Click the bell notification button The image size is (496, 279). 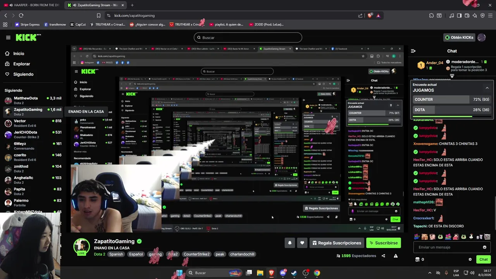[290, 243]
